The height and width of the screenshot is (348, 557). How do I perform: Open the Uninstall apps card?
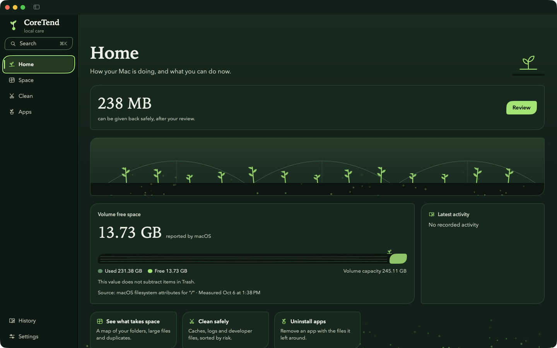tap(318, 330)
